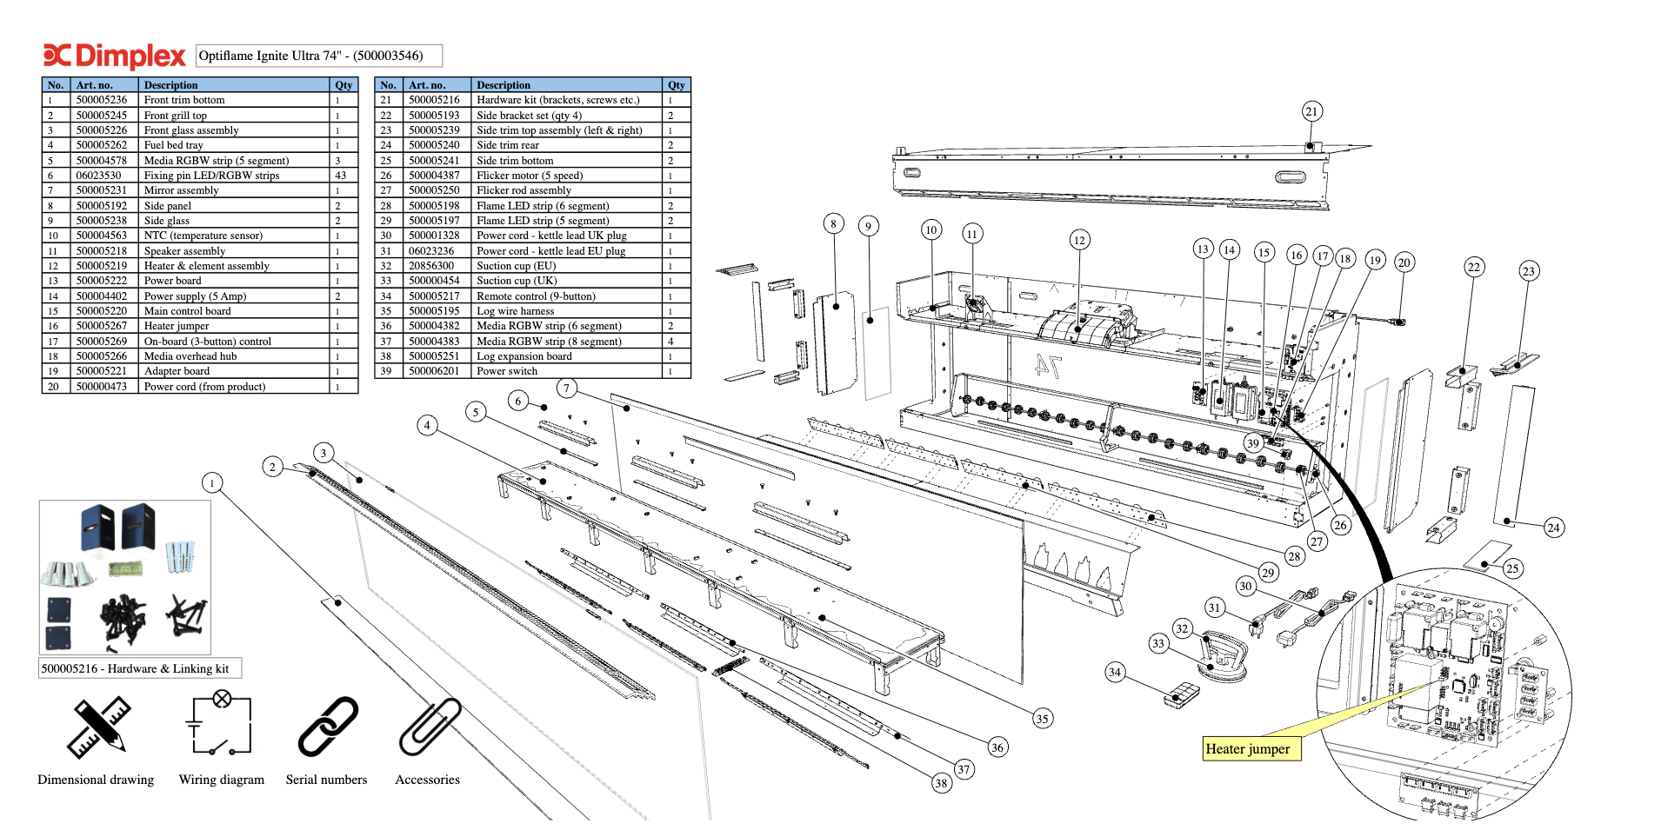Screen dimensions: 1661x830
Task: Select part callout circle number 1
Action: pyautogui.click(x=212, y=483)
